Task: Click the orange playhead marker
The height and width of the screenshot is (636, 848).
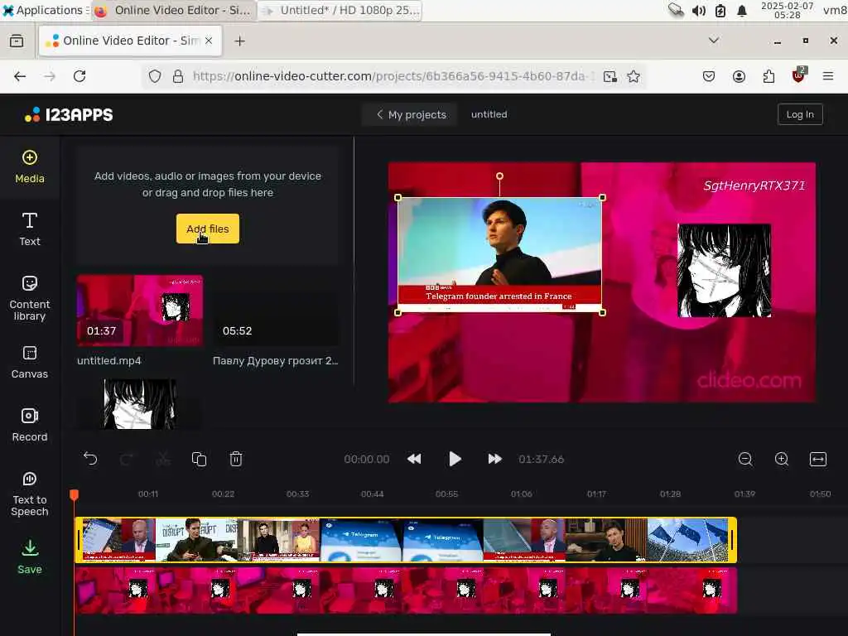Action: [74, 494]
